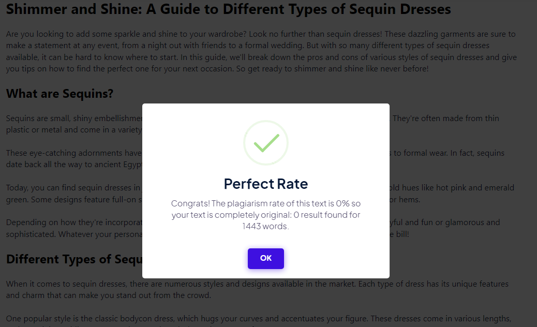Click the OK button in the dialog
This screenshot has height=327, width=537.
[x=266, y=259]
